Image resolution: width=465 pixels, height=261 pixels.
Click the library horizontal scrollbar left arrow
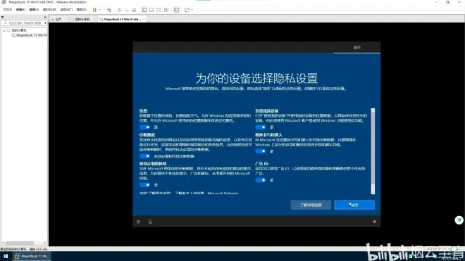pyautogui.click(x=4, y=243)
